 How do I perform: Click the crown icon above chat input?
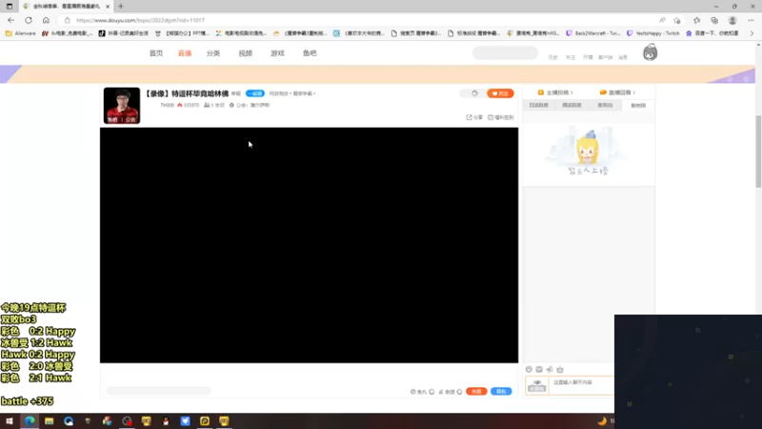point(560,370)
